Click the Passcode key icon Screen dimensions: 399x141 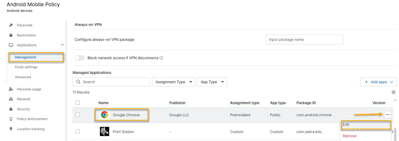tap(11, 25)
